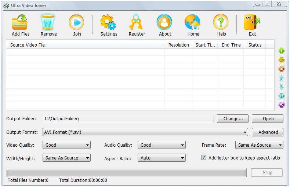Click the End Time column header
Screen dimensions: 290x187
[231, 45]
